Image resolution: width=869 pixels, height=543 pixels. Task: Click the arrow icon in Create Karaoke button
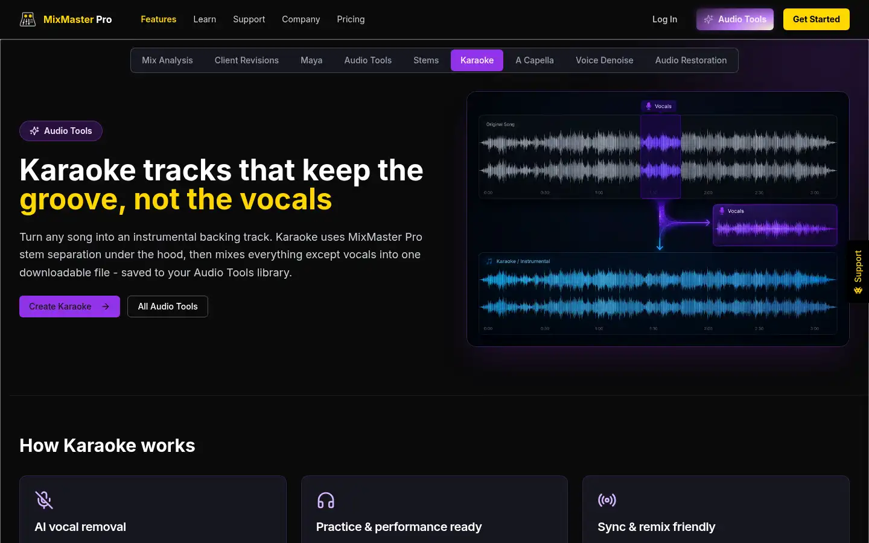click(x=106, y=306)
